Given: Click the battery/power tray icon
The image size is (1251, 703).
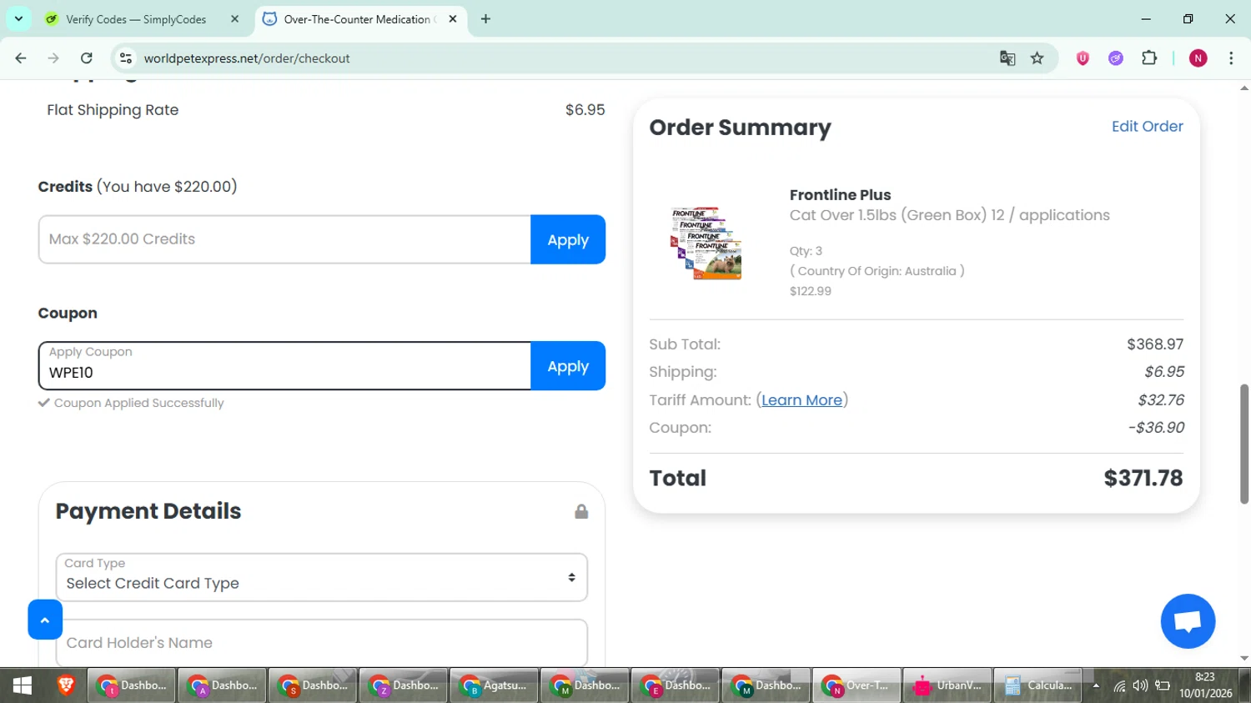Looking at the screenshot, I should (x=1163, y=686).
